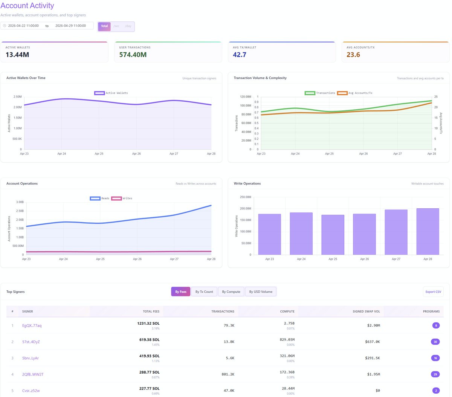
Task: Click the 227.77 SOL total fees value
Action: 150,388
